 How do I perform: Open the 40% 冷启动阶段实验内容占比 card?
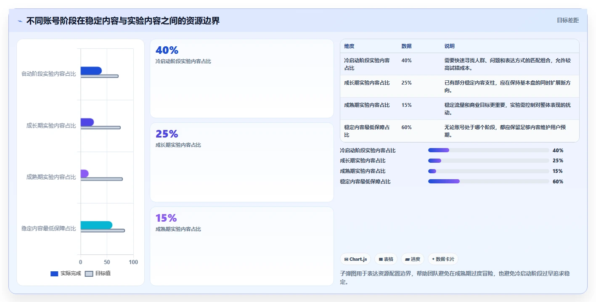pyautogui.click(x=242, y=78)
